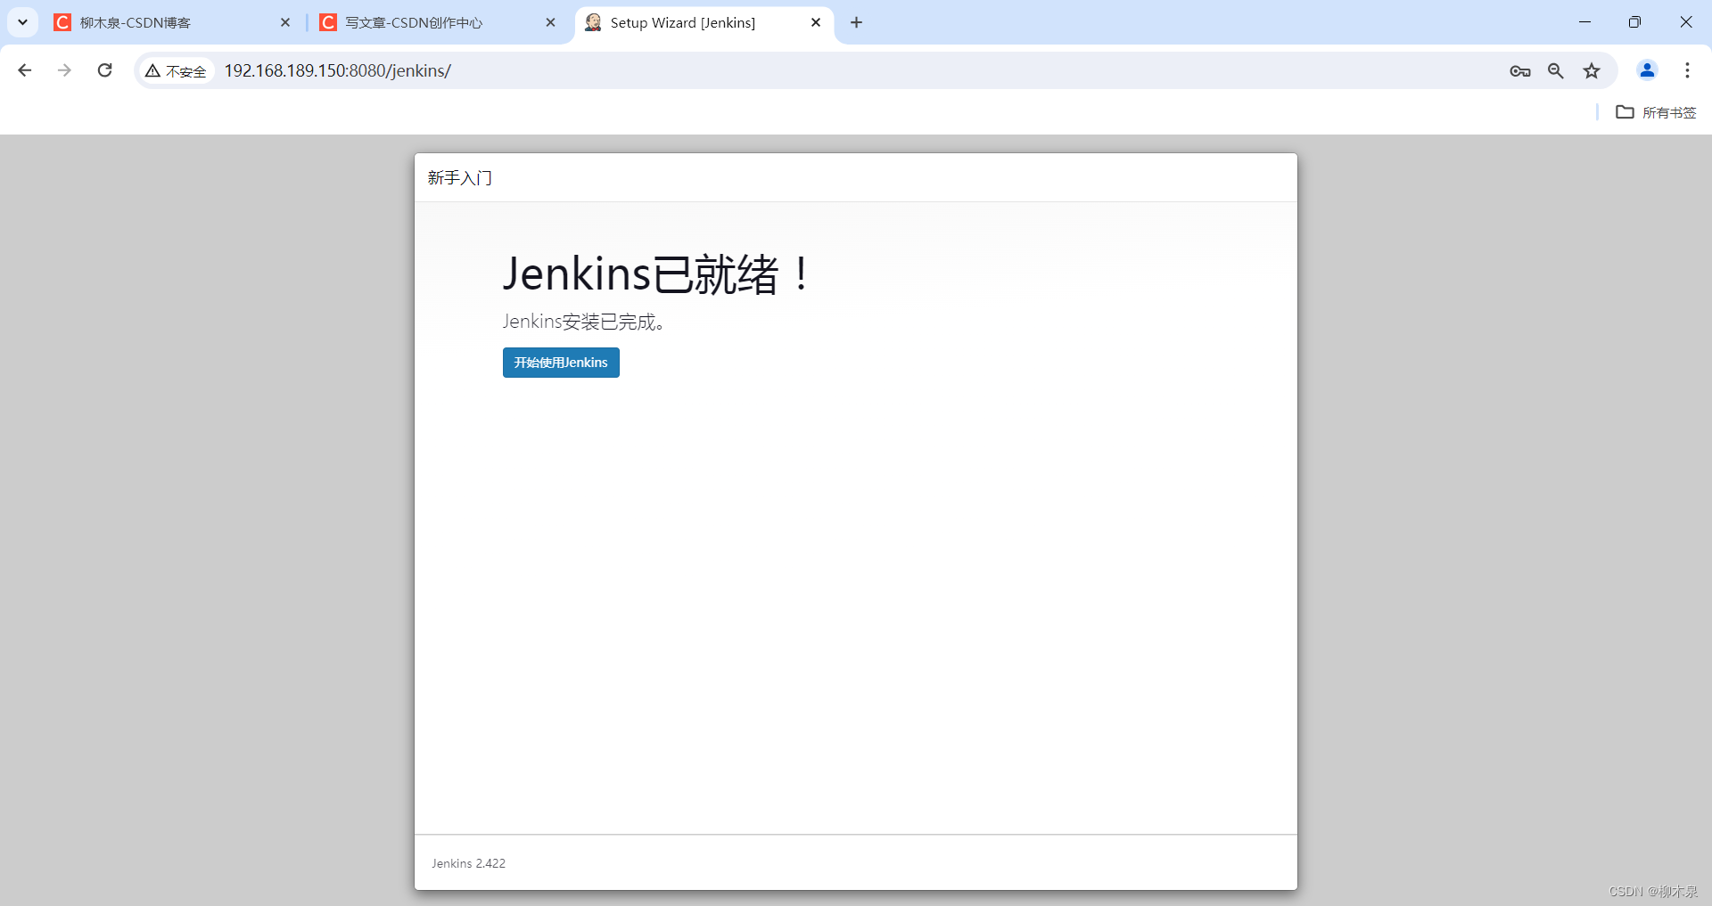The image size is (1712, 906).
Task: Go forward to the next page
Action: (64, 70)
